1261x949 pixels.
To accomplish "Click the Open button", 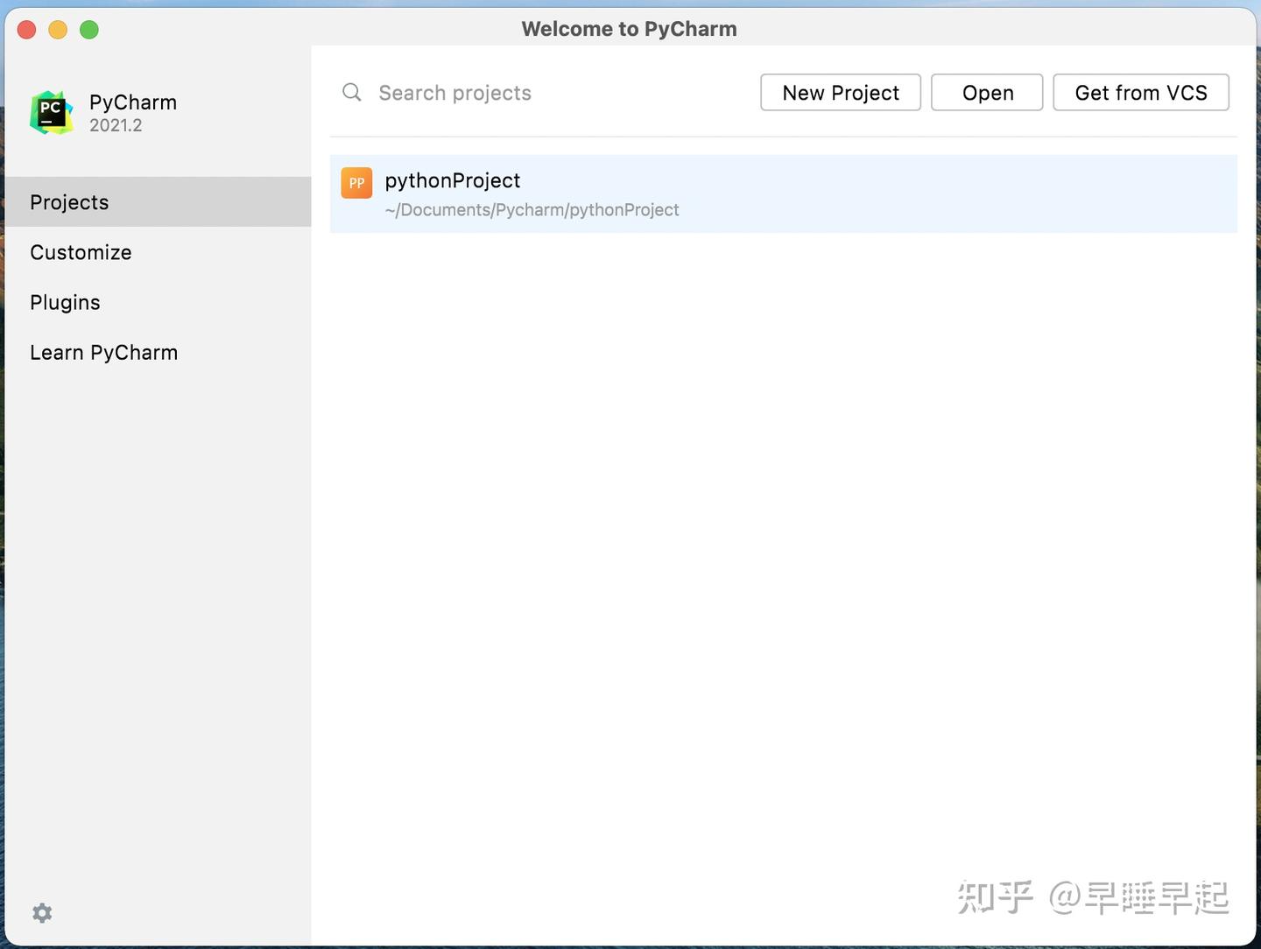I will pyautogui.click(x=987, y=93).
